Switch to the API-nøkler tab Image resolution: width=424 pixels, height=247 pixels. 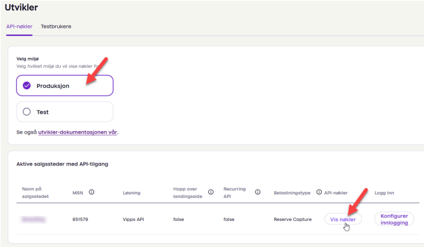[x=19, y=27]
